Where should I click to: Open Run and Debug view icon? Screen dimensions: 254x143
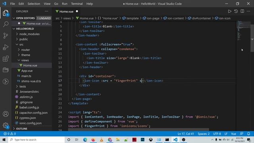(x=6, y=47)
